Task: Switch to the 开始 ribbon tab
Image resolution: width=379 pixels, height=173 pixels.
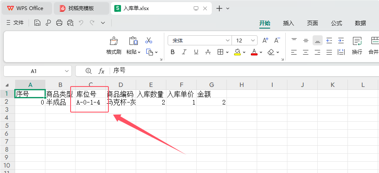Action: (x=265, y=23)
